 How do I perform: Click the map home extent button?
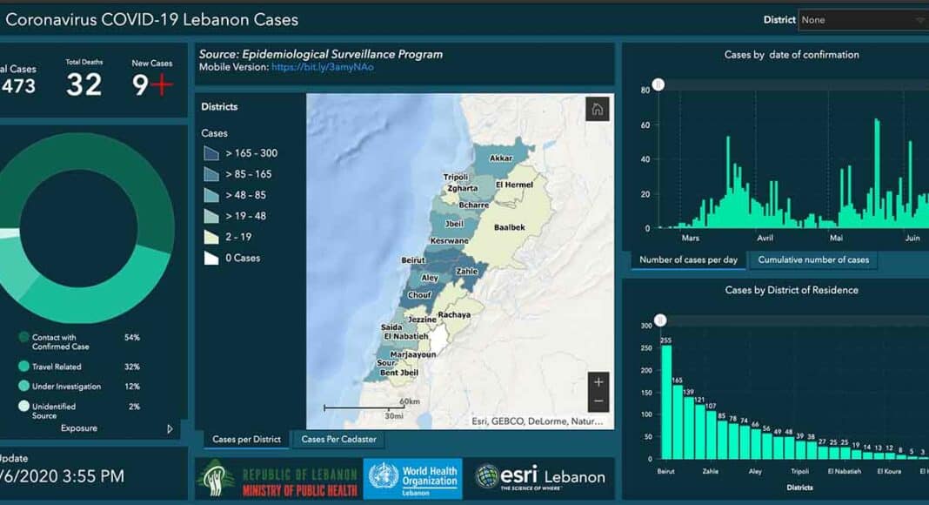coord(597,110)
